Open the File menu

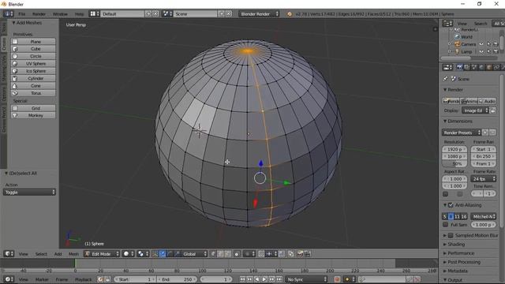(x=21, y=14)
